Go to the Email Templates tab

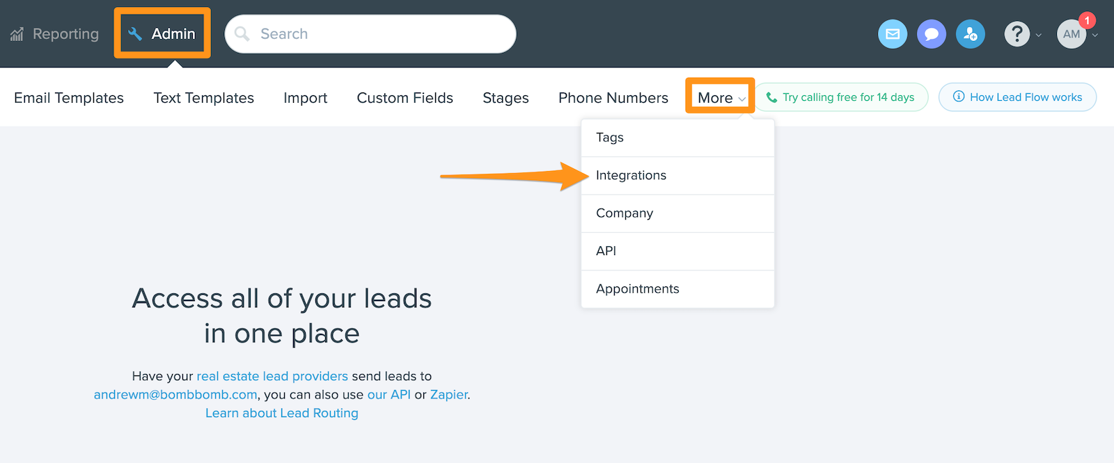tap(69, 98)
